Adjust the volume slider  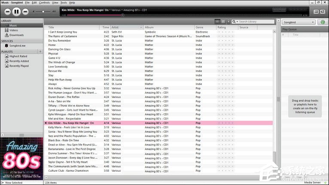click(43, 12)
